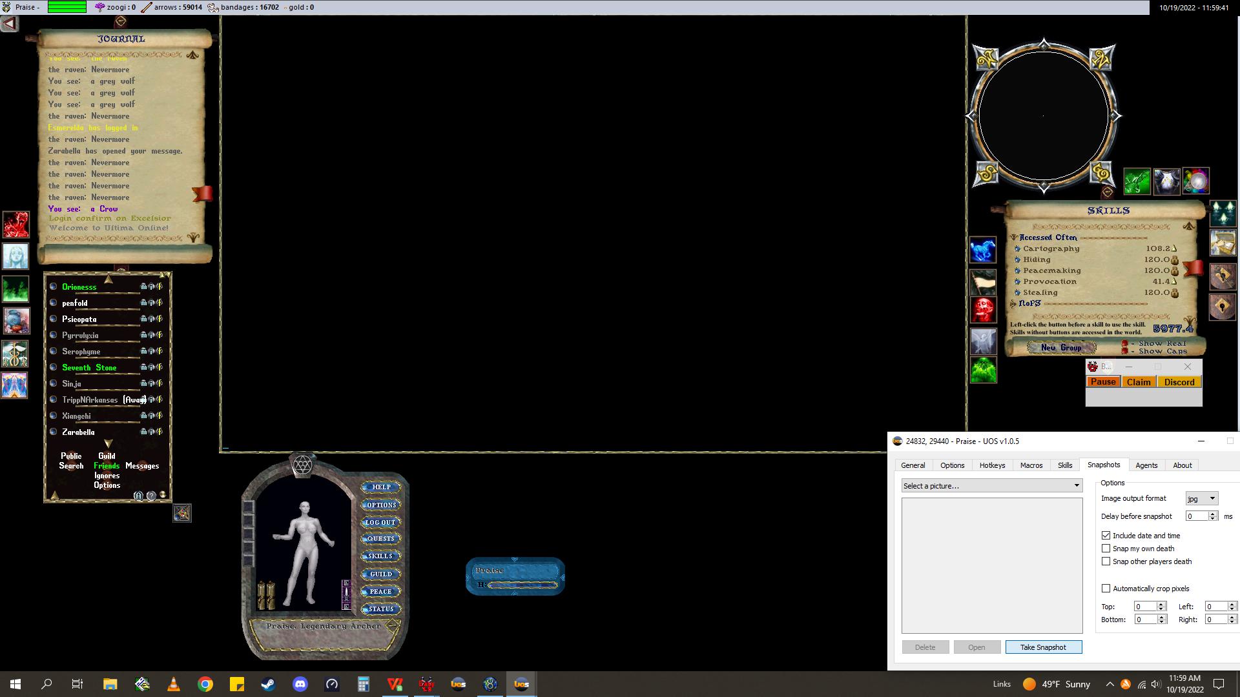Screen dimensions: 1240x697
Task: Click the keyhole plate icon
Action: [x=1223, y=307]
